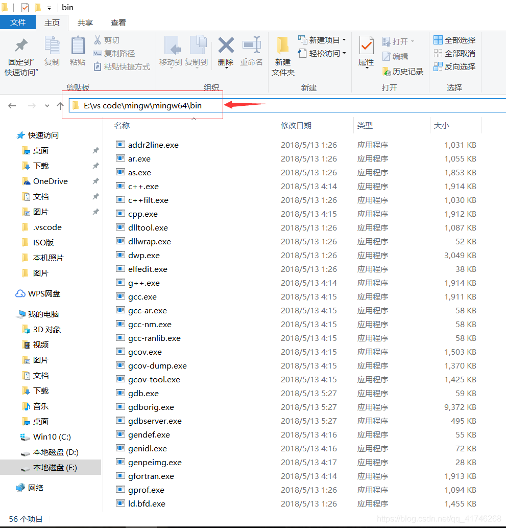Click the Up directory arrow
This screenshot has height=528, width=506.
pyautogui.click(x=60, y=106)
